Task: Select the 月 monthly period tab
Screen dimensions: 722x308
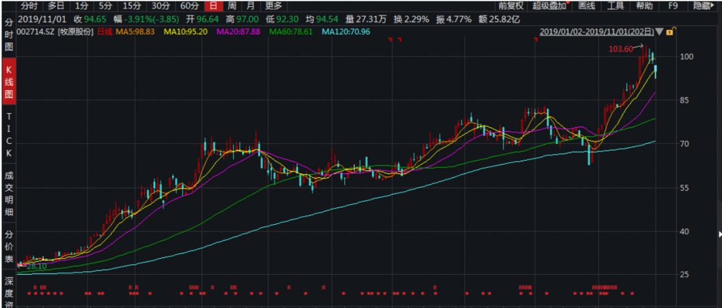Action: (x=250, y=6)
